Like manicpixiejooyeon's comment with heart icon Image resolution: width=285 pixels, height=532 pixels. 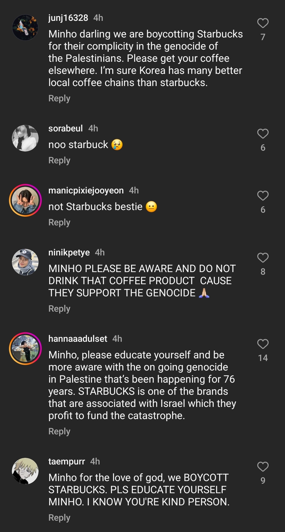(262, 196)
